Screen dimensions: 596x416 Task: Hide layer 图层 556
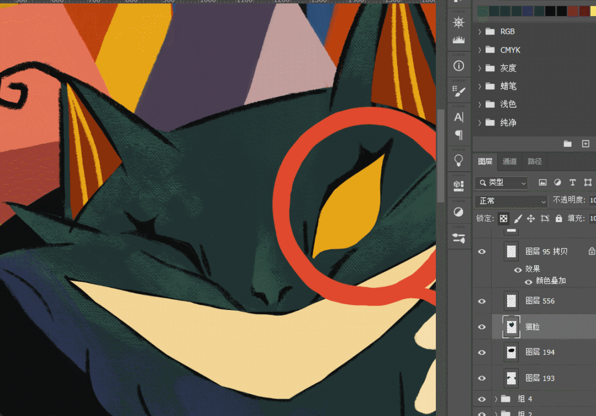pos(482,301)
